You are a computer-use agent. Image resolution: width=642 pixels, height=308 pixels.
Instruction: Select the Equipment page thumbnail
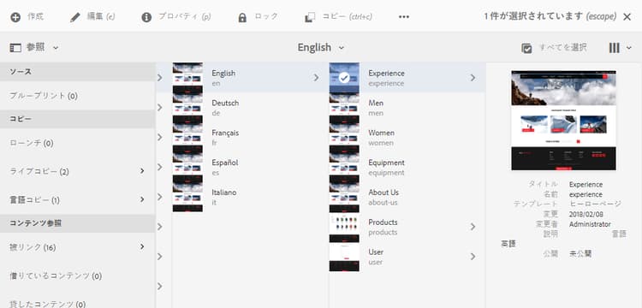(x=344, y=168)
